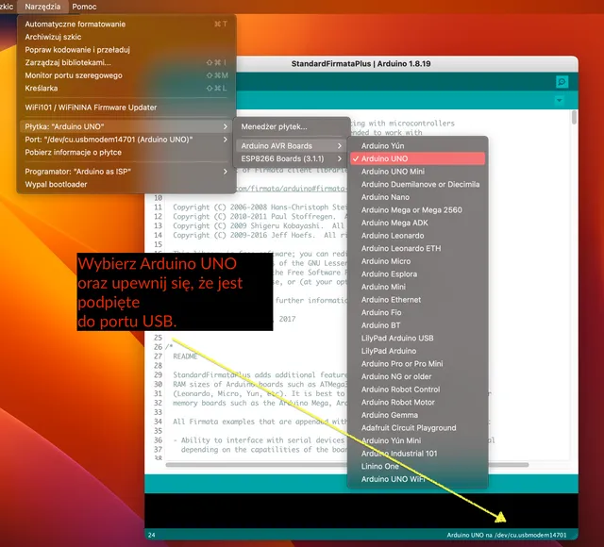Select Arduino Nano board
Screen dimensions: 604x547
point(417,197)
